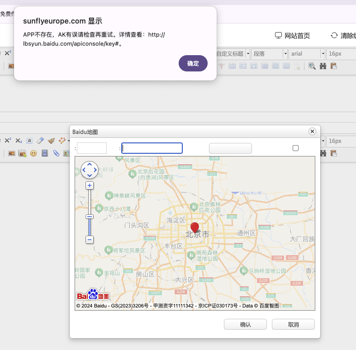Close the Baidu地图 dialog
The width and height of the screenshot is (356, 350).
(312, 131)
